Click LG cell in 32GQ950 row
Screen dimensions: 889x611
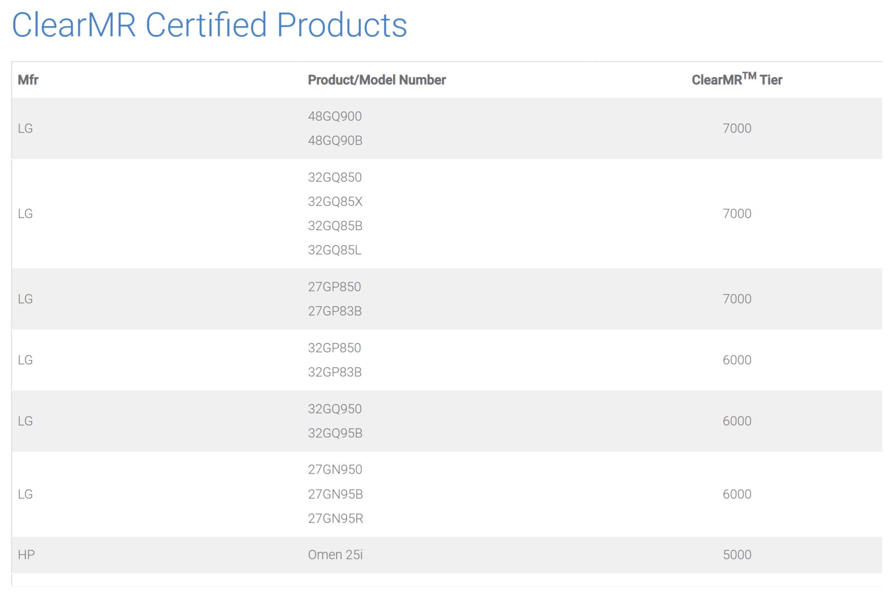click(25, 421)
